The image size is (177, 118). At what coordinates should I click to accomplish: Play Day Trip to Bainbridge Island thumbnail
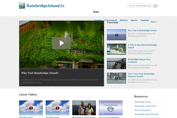coord(117,35)
